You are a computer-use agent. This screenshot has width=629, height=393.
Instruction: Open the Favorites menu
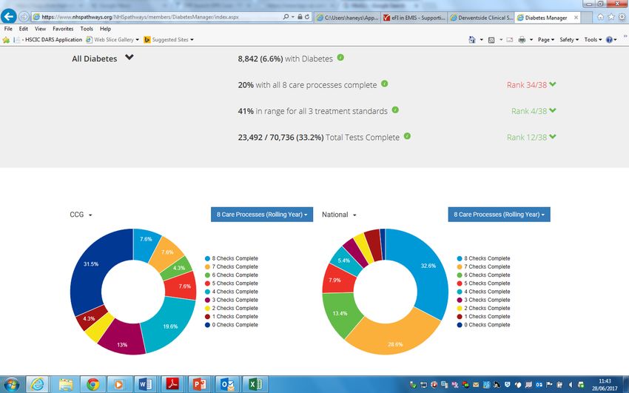[63, 29]
